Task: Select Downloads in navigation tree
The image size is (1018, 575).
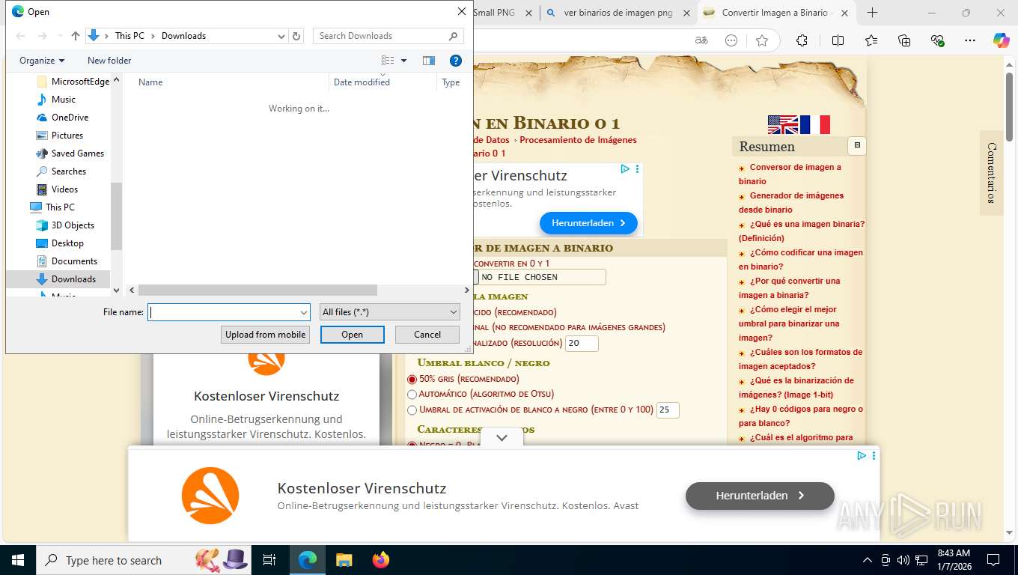Action: pyautogui.click(x=73, y=279)
